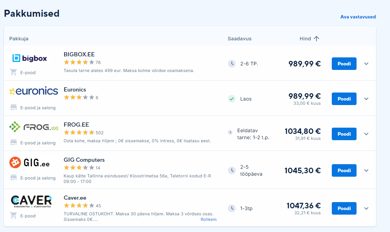Open the FROG.EE seller name

(x=76, y=125)
